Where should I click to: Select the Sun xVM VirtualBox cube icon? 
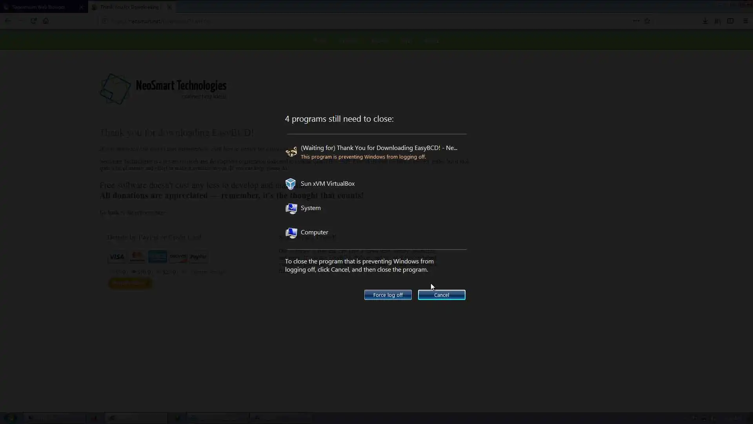tap(291, 184)
